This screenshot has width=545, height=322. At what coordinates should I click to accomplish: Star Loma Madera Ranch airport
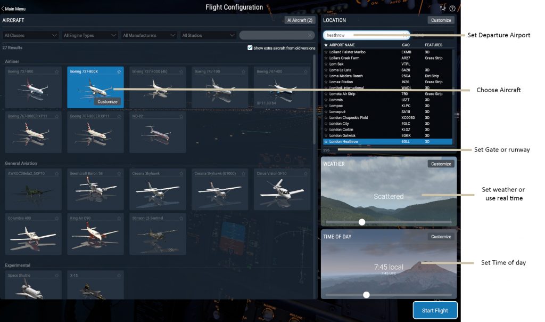tap(326, 76)
